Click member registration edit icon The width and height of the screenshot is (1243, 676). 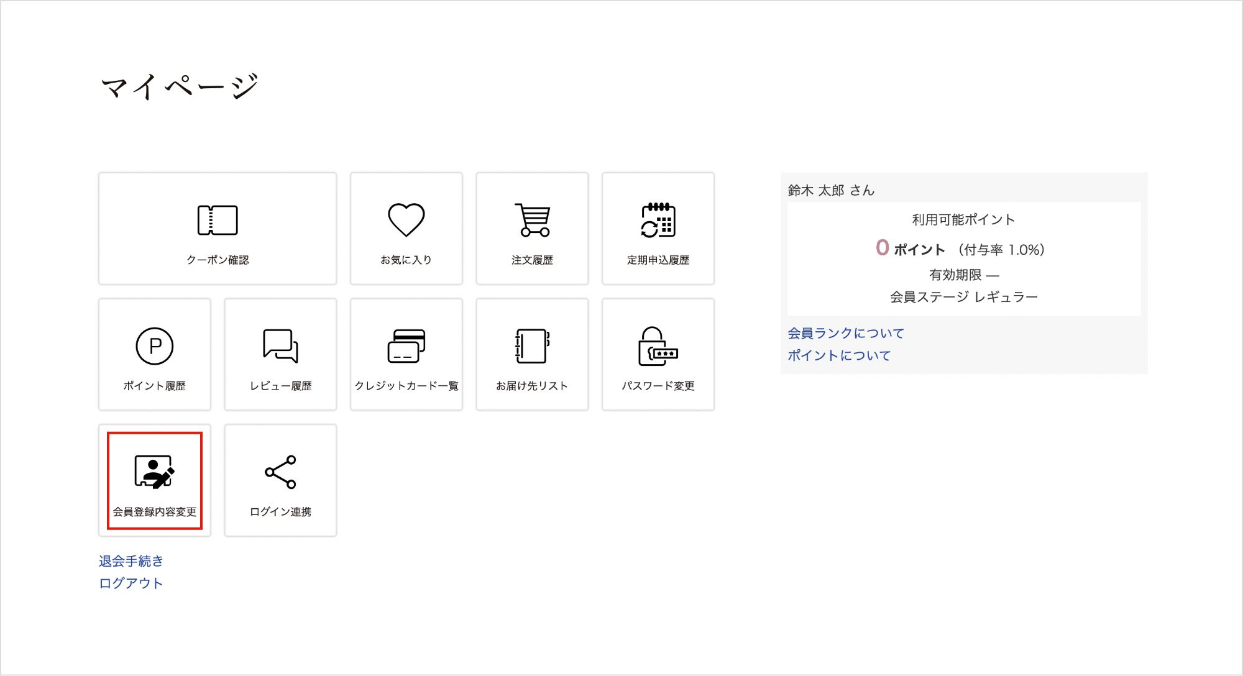[154, 472]
